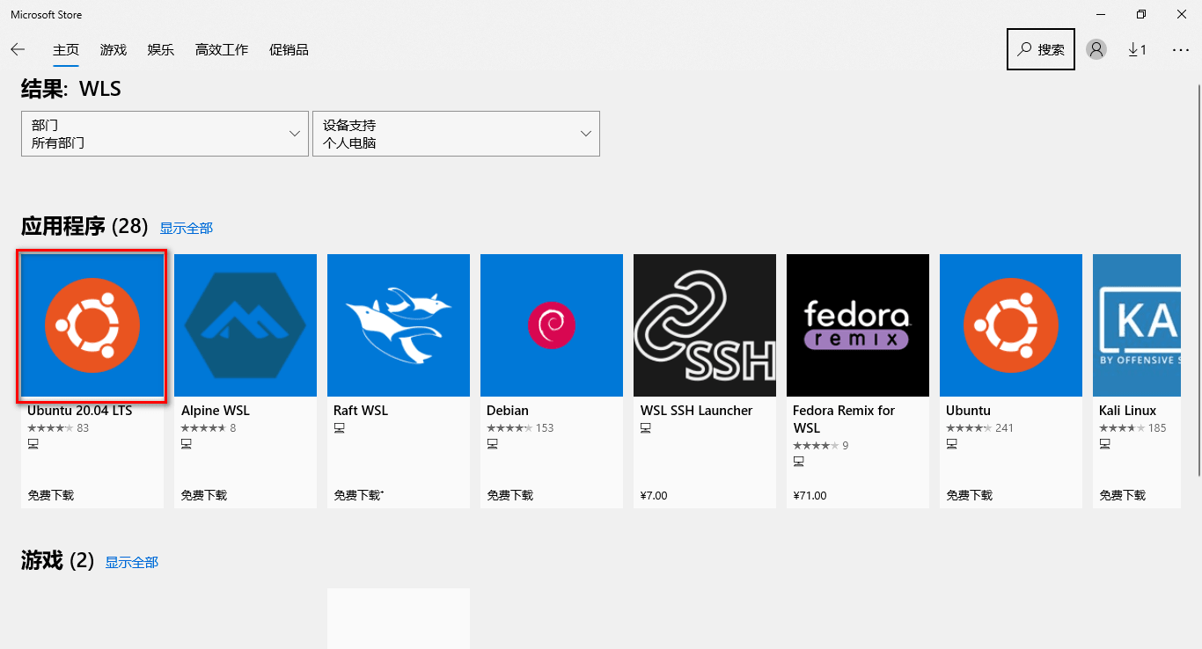
Task: Switch to the 游戏 tab
Action: coord(114,50)
